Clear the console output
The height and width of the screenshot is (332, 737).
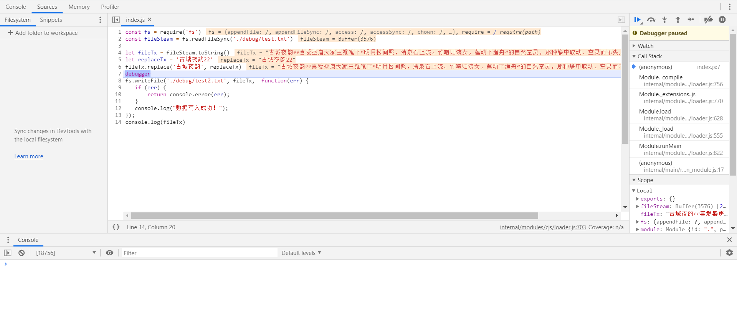pyautogui.click(x=21, y=253)
